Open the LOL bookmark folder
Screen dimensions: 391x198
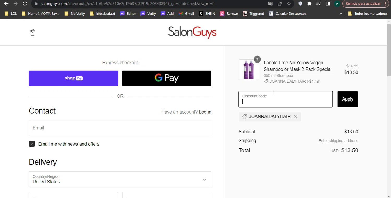click(x=11, y=14)
